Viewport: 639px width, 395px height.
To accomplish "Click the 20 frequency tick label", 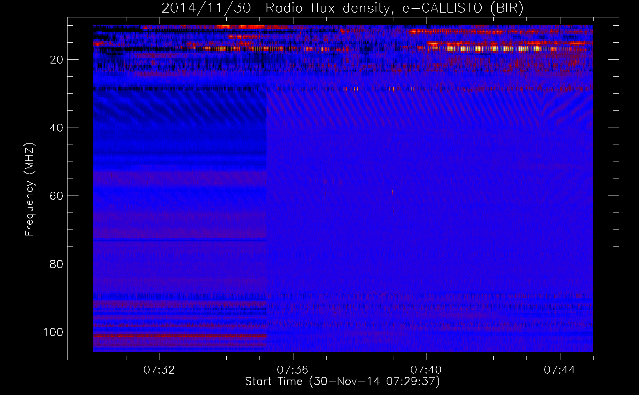I will tap(56, 60).
